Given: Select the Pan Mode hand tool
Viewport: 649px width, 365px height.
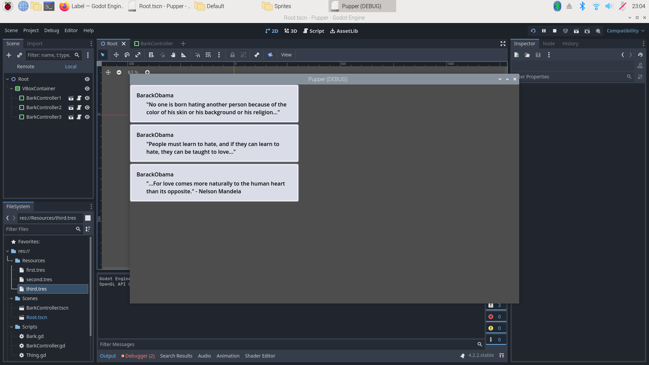Looking at the screenshot, I should tap(173, 55).
